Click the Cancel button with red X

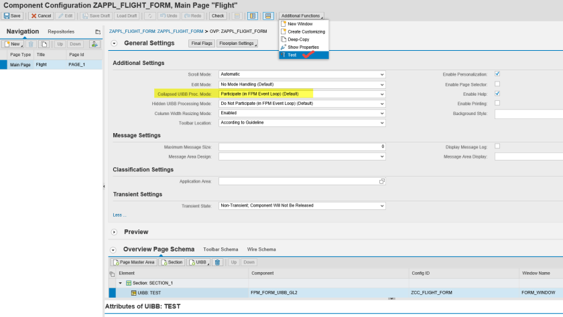pos(41,15)
